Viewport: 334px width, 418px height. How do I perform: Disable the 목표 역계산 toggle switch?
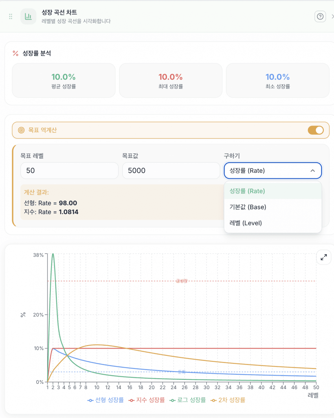[x=316, y=130]
